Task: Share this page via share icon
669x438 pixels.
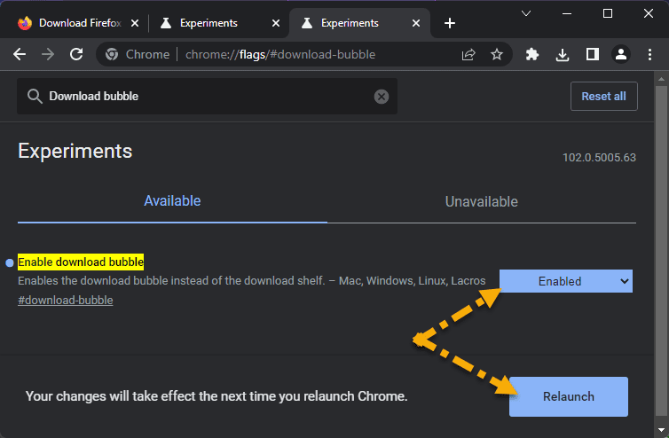Action: click(x=468, y=54)
